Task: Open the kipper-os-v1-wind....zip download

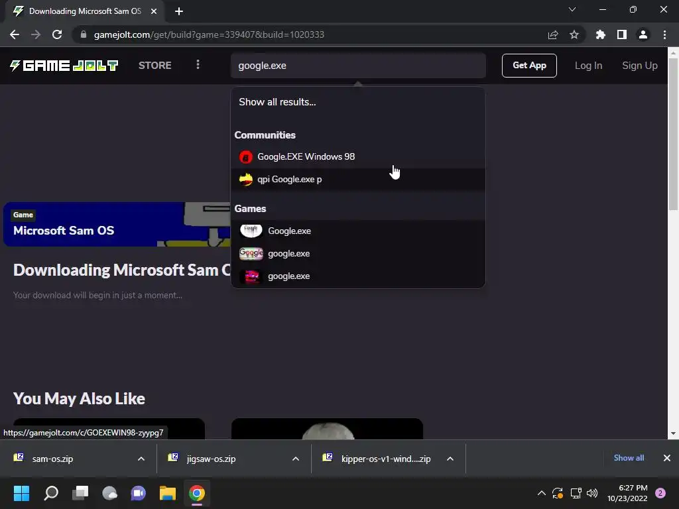Action: [385, 459]
